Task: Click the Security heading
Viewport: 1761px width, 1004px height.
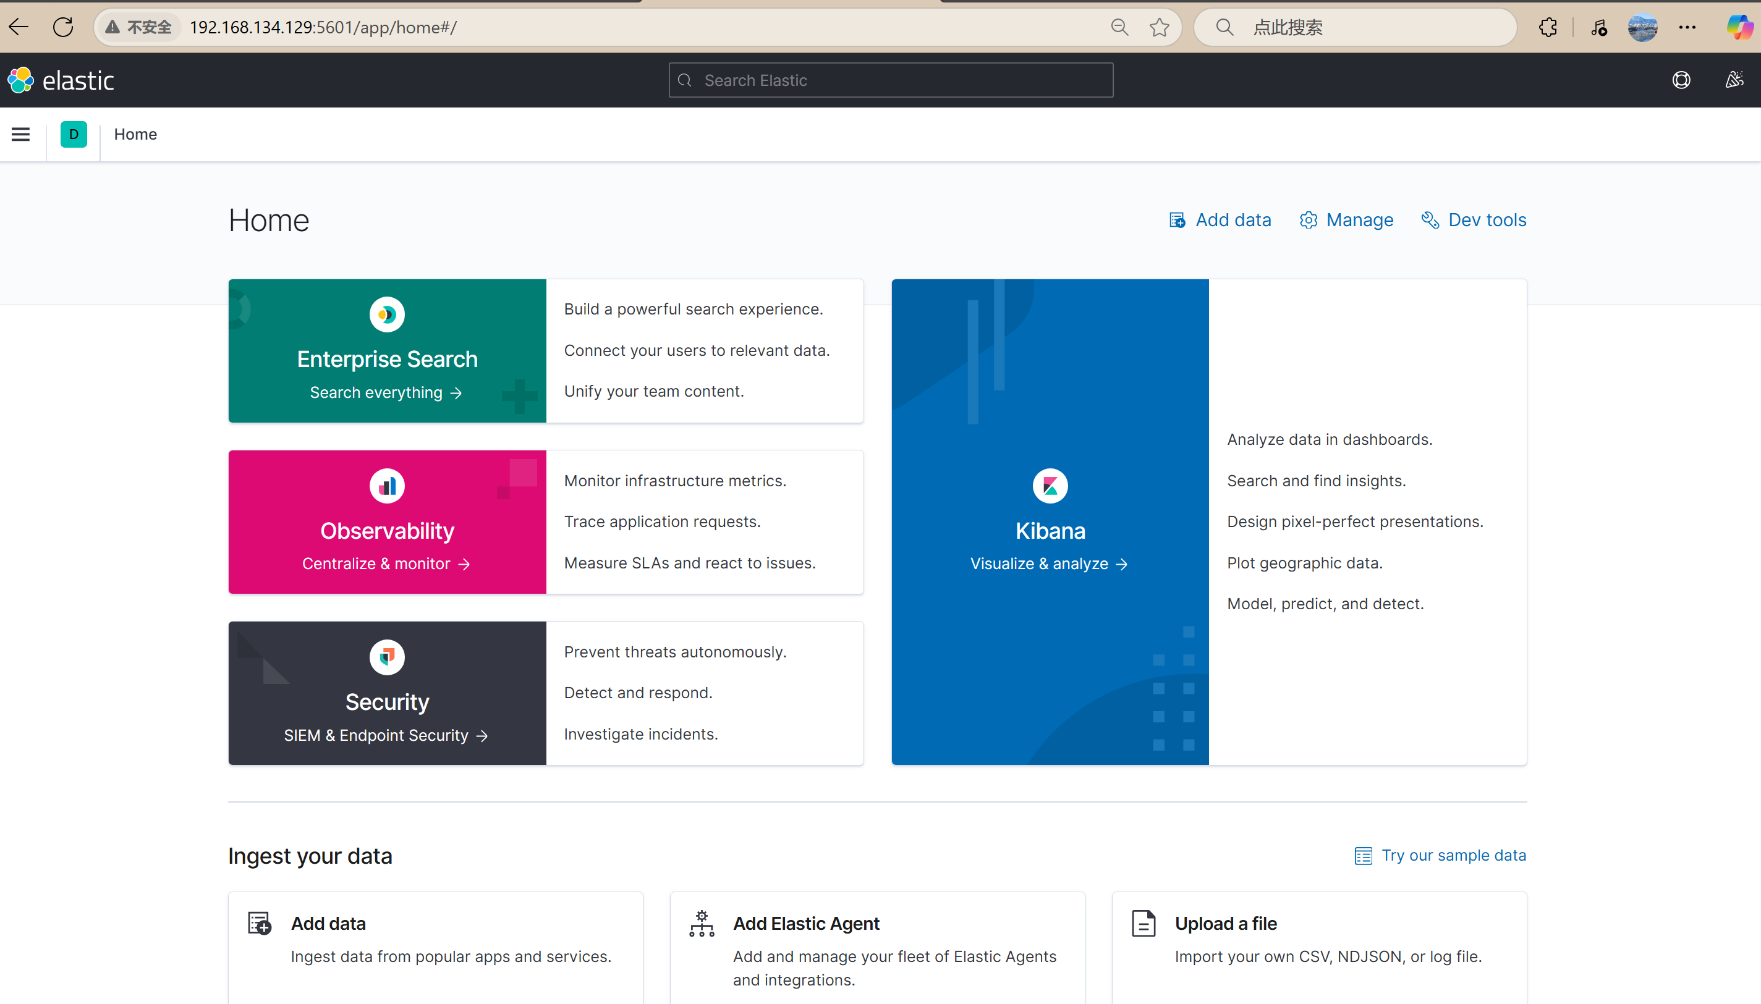Action: pyautogui.click(x=387, y=702)
